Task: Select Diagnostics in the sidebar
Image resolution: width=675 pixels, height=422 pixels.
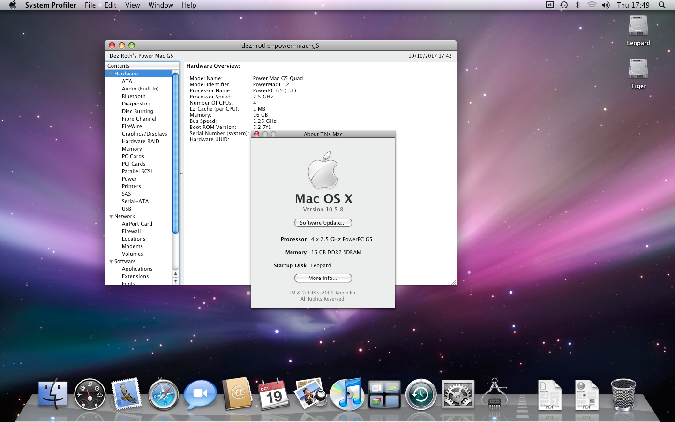Action: [136, 104]
